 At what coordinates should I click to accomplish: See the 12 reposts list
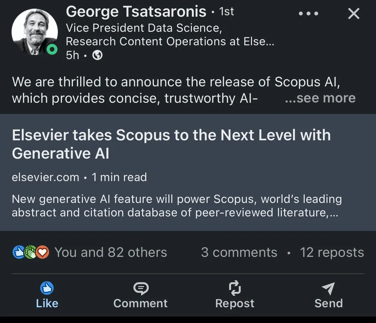click(332, 252)
